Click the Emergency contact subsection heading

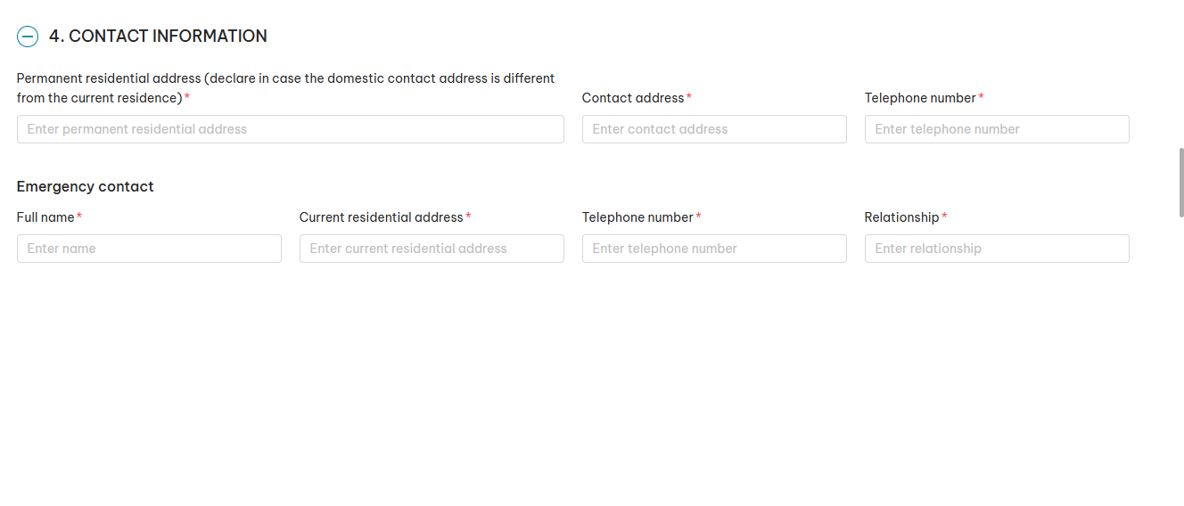[x=86, y=186]
